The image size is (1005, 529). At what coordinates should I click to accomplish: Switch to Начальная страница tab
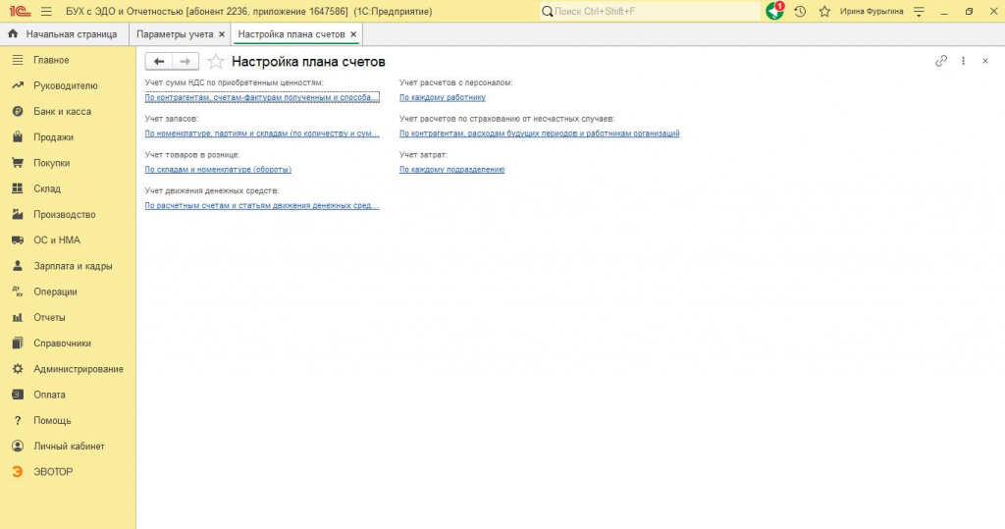[64, 34]
